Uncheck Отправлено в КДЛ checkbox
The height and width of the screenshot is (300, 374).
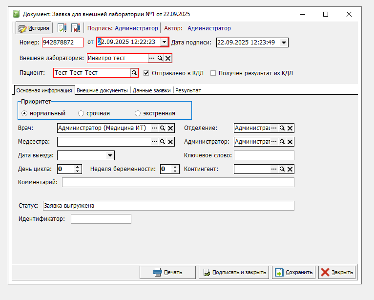click(x=146, y=73)
